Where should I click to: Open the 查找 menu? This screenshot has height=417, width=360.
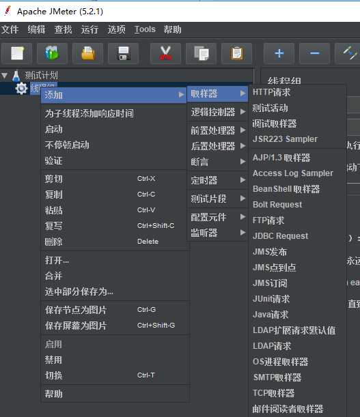pos(64,29)
